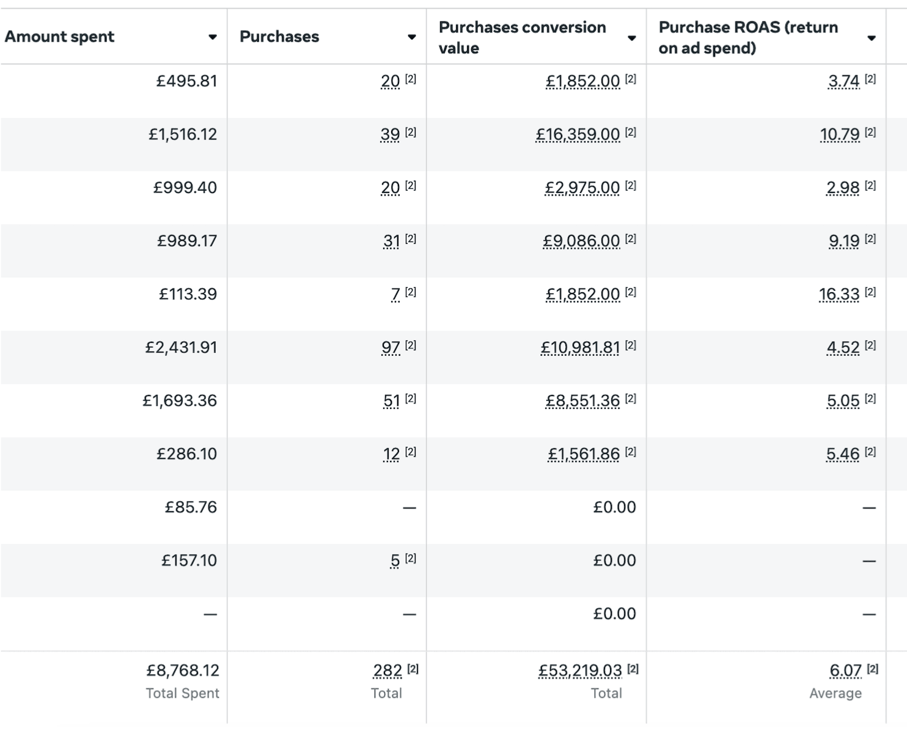The image size is (907, 742).
Task: Click the £10,981.81 conversion value
Action: coord(580,348)
